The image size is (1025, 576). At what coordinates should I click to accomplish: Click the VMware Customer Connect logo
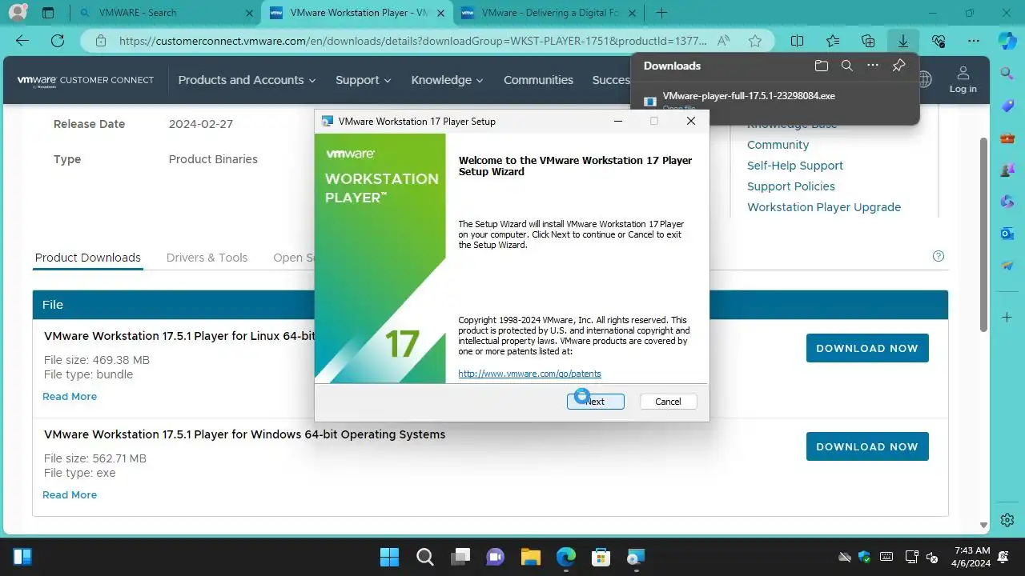tap(86, 80)
